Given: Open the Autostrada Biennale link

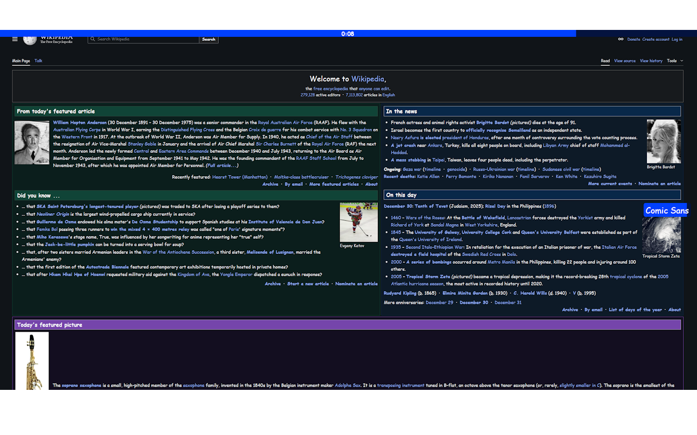Looking at the screenshot, I should tap(108, 267).
